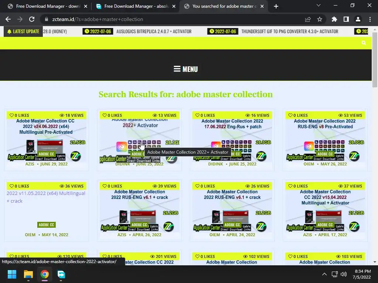
Task: Reload the current page
Action: click(32, 19)
